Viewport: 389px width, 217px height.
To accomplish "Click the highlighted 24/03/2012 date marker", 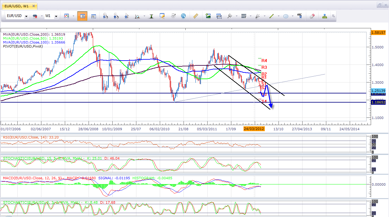I will (x=254, y=129).
